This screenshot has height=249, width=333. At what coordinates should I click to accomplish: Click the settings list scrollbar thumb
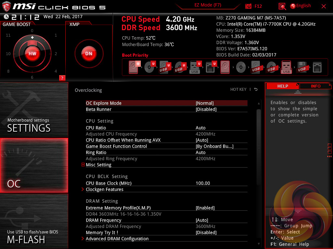259,147
